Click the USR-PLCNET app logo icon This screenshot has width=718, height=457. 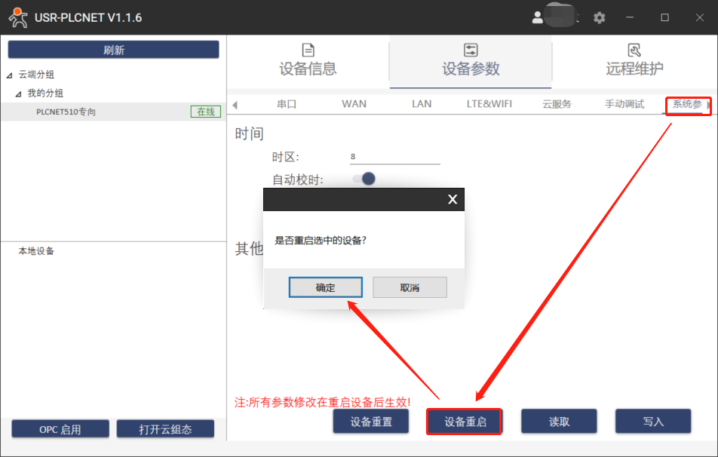[17, 17]
